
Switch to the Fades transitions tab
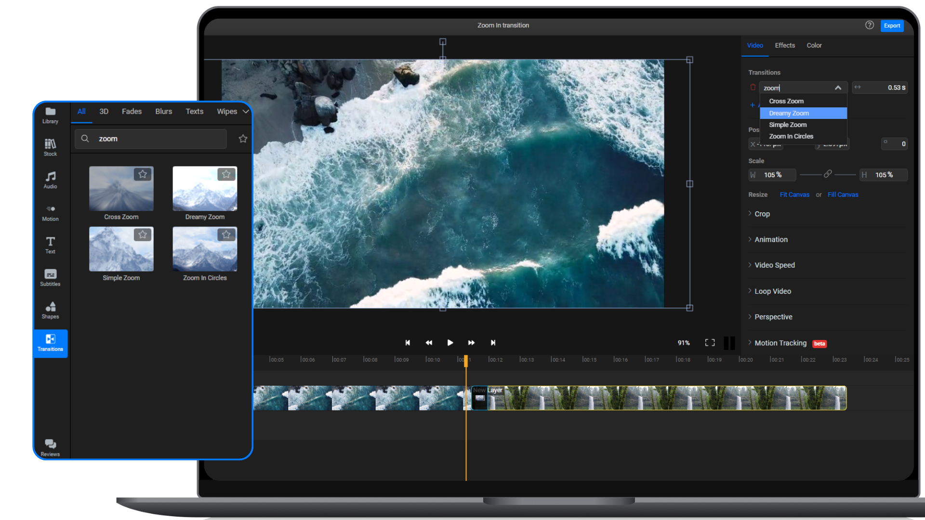pos(132,111)
